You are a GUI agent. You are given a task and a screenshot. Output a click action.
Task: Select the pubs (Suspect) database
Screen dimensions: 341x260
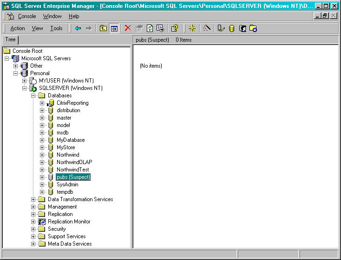(73, 177)
